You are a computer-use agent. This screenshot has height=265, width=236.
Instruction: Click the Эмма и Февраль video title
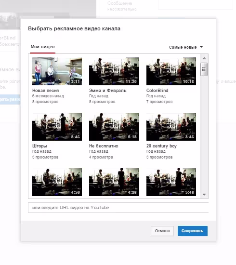point(107,91)
